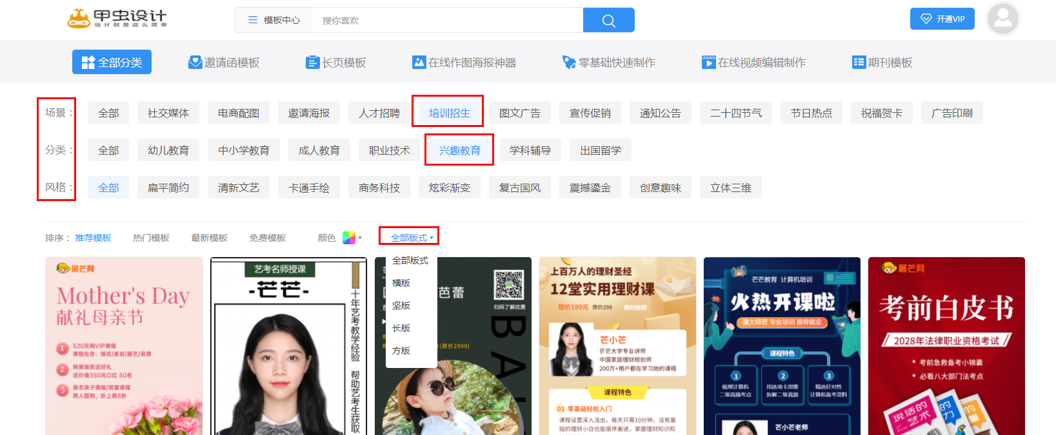Go to 期刊模板 tab
The image size is (1056, 435).
coord(882,63)
